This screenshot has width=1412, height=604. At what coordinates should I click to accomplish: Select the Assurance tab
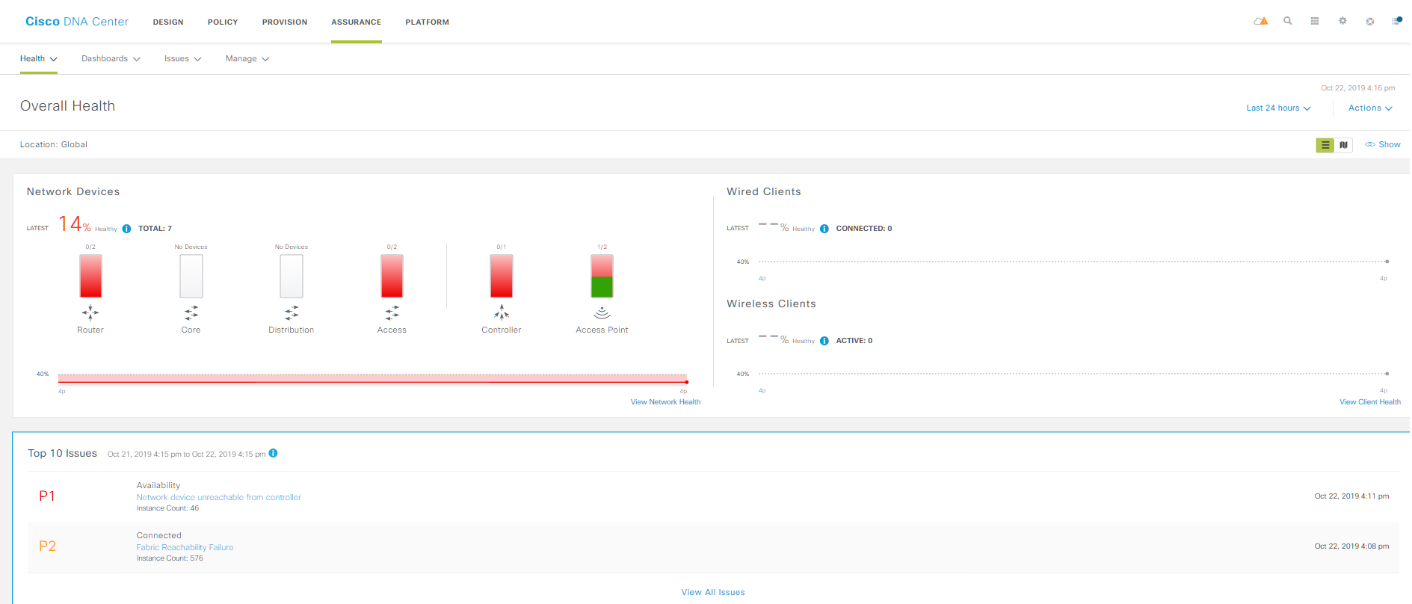pos(357,22)
